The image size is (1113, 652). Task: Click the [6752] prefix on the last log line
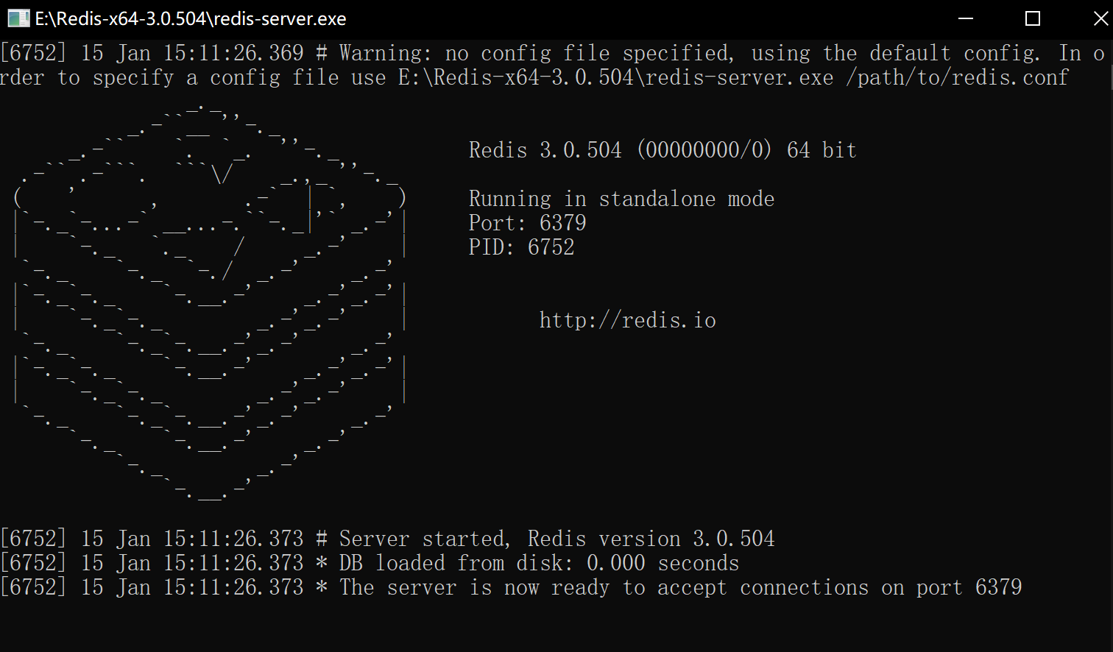[x=33, y=587]
